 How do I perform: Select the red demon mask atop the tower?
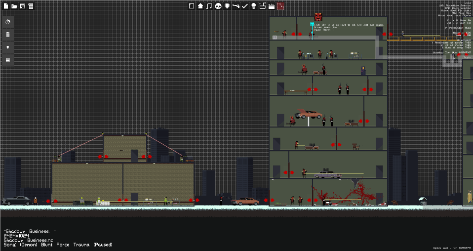coord(318,17)
